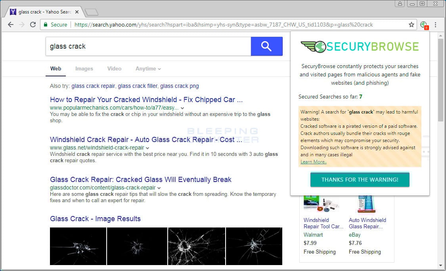446x271 pixels.
Task: Click the 'Secured Searches so far: 7' text
Action: pyautogui.click(x=330, y=97)
